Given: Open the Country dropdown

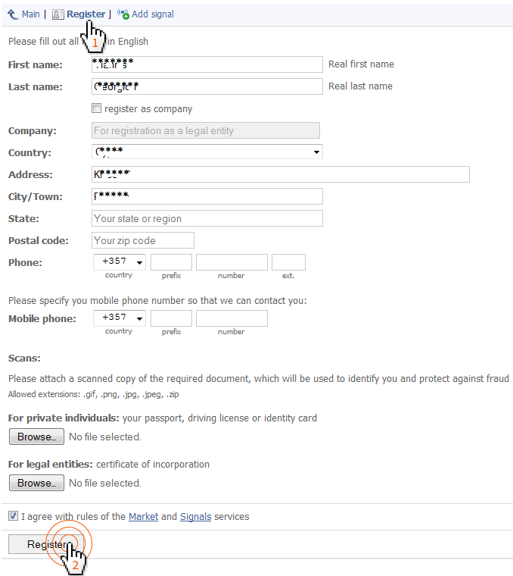Looking at the screenshot, I should point(207,152).
